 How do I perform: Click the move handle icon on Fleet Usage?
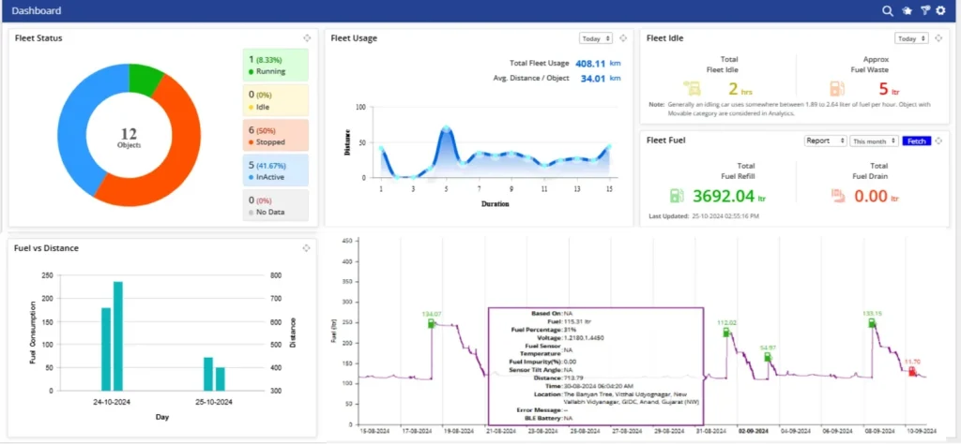coord(623,37)
